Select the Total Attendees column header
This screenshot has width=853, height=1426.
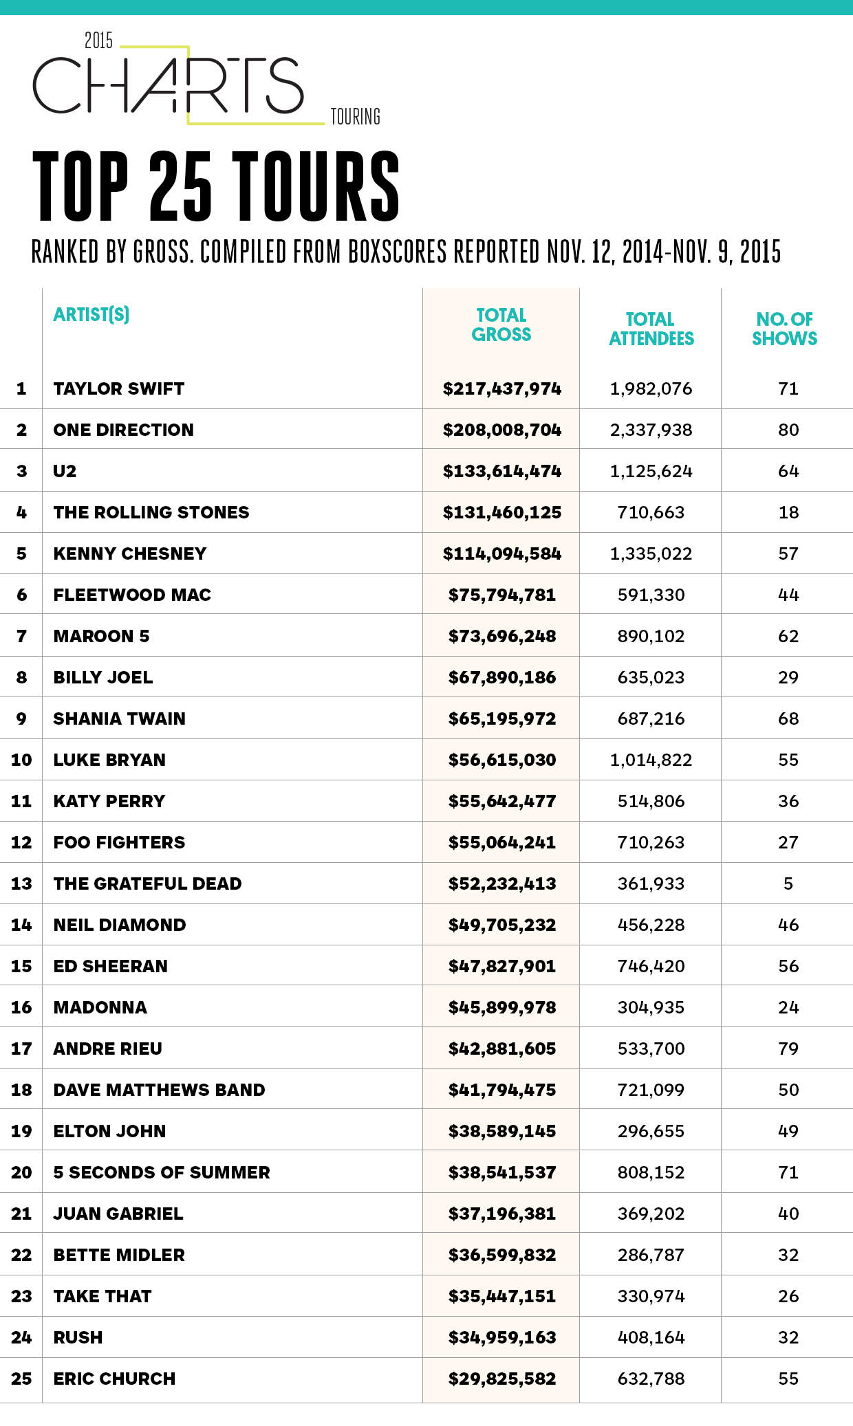pos(651,329)
